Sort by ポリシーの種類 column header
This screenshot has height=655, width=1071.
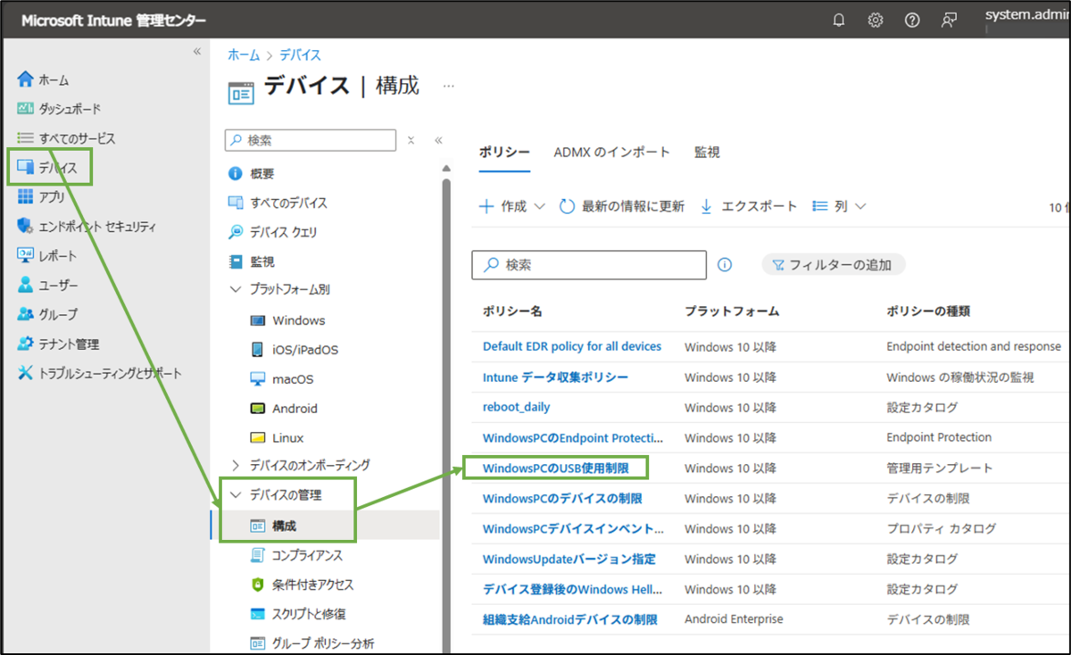(x=928, y=311)
